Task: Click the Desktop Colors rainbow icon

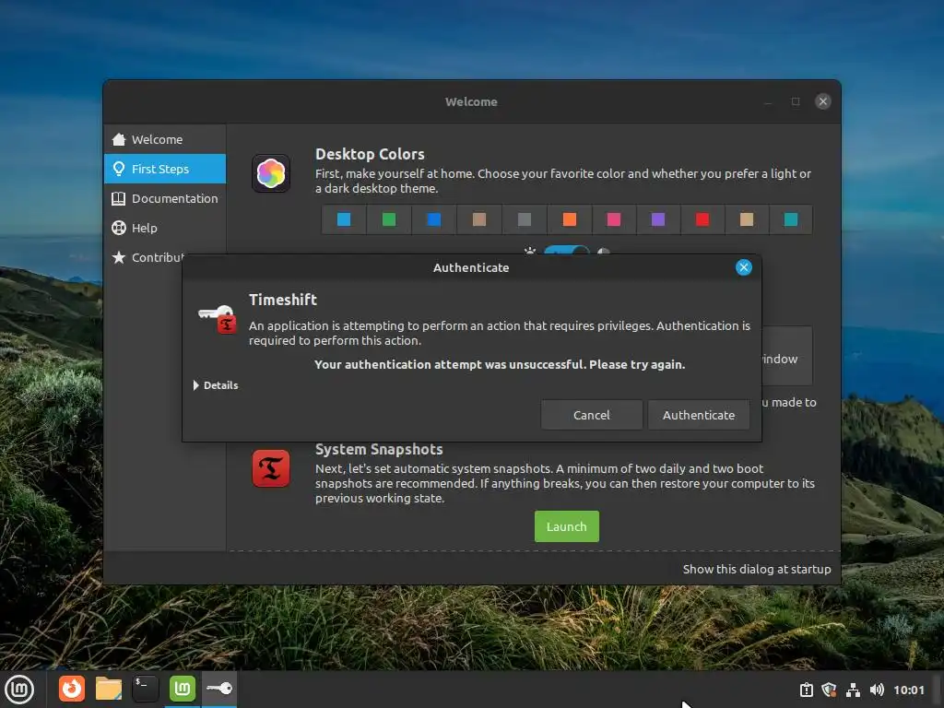Action: [271, 174]
